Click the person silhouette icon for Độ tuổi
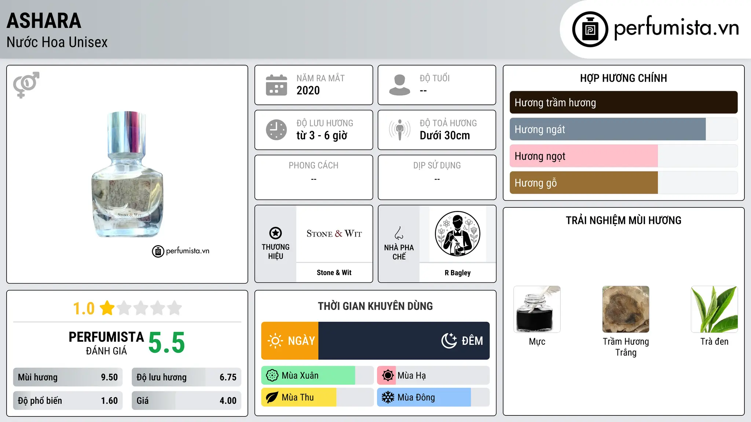This screenshot has height=422, width=751. 400,85
